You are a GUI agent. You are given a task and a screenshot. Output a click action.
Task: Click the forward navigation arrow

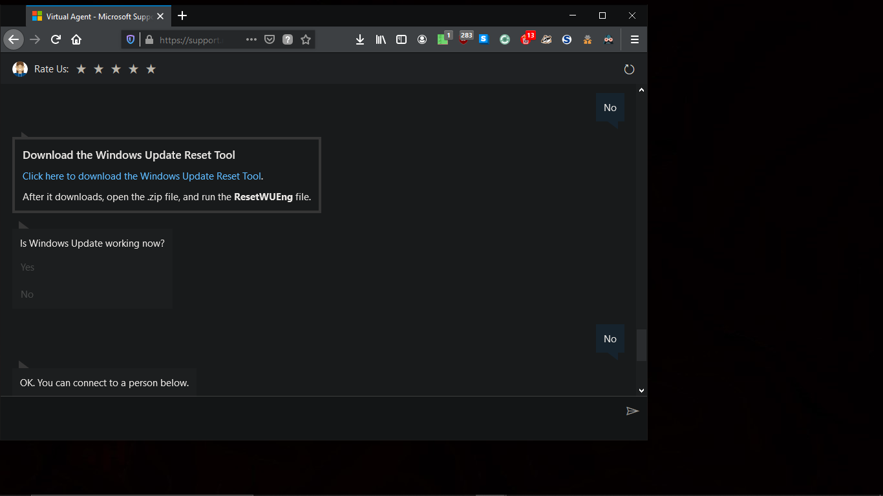pyautogui.click(x=35, y=39)
